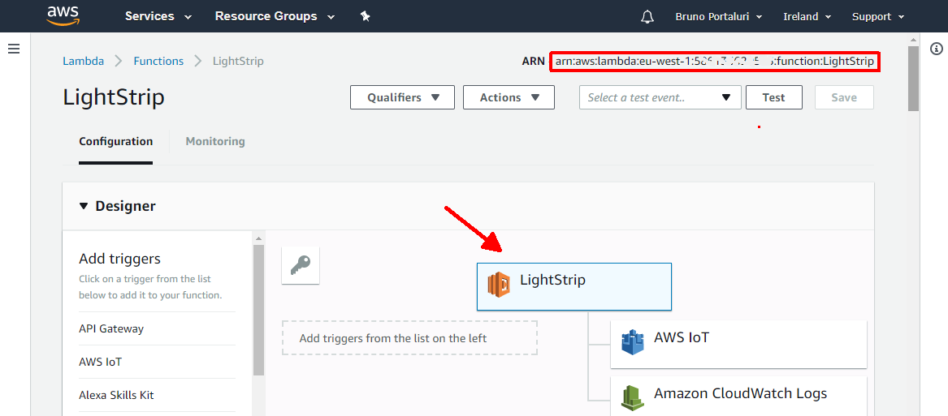948x416 pixels.
Task: Expand the Resource Groups menu
Action: pos(275,16)
